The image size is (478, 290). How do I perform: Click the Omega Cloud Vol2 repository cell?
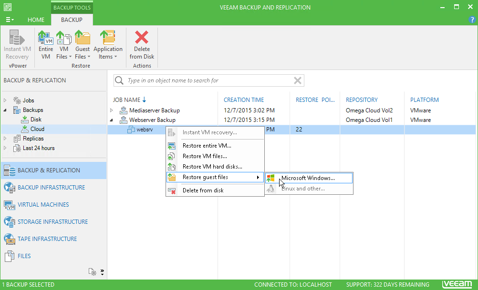pos(369,110)
